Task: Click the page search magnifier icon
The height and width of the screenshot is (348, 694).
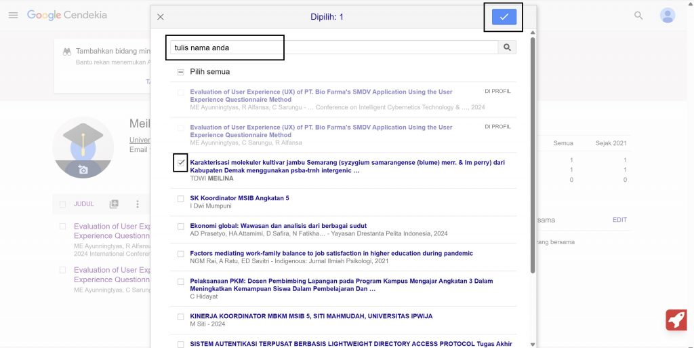Action: [638, 16]
